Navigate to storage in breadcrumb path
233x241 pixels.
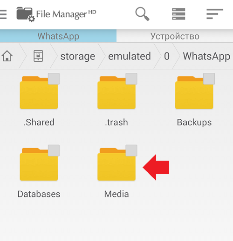78,56
